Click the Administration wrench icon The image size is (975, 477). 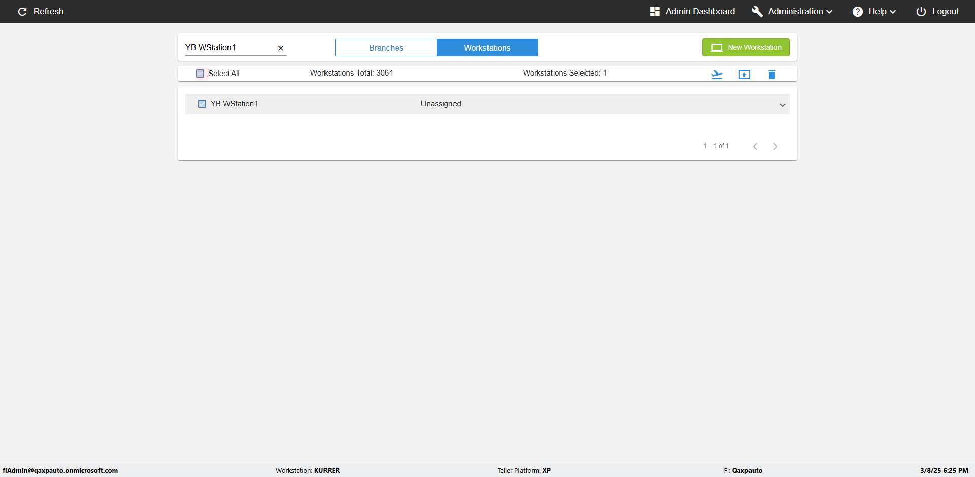(757, 11)
